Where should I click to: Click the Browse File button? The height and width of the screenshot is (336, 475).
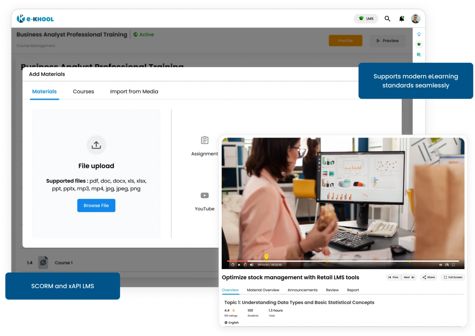click(96, 205)
